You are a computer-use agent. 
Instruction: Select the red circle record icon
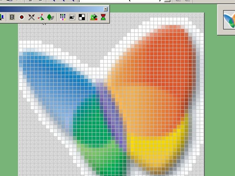[x=22, y=17]
